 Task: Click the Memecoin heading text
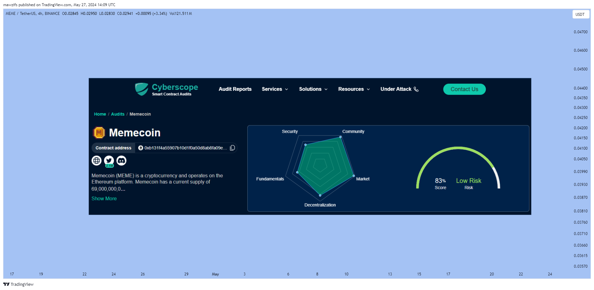coord(135,133)
